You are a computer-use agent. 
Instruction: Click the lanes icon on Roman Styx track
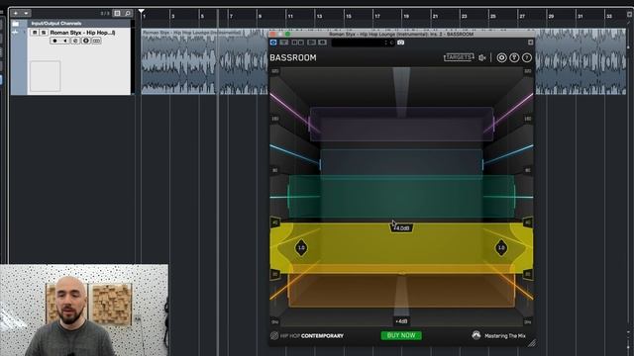[x=96, y=41]
